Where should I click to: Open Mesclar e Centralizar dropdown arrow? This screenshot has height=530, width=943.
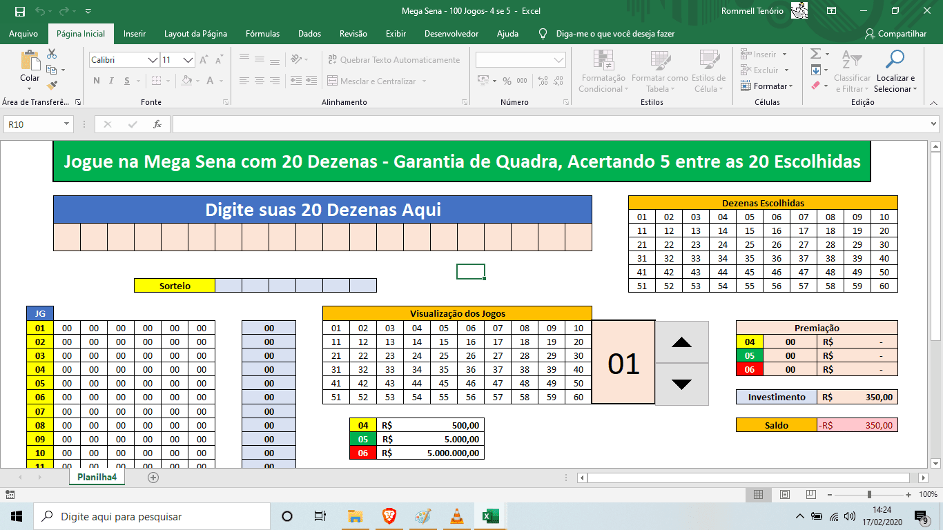[x=424, y=81]
